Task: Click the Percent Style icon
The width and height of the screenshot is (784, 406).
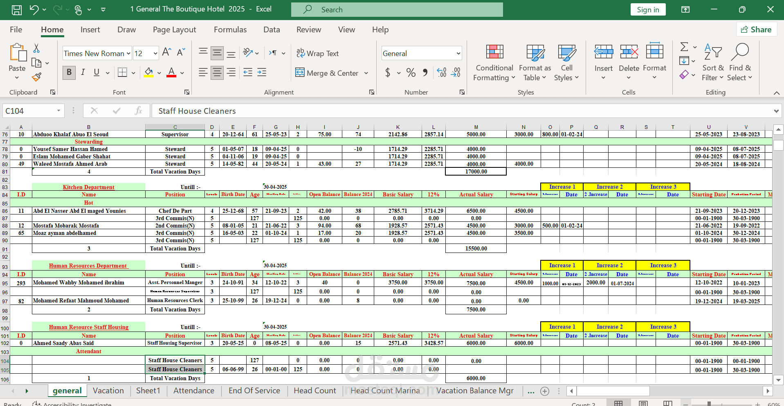Action: [x=411, y=73]
